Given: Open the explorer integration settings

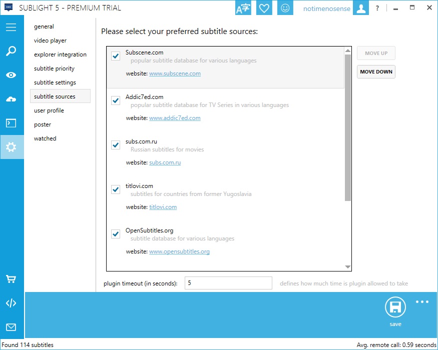Looking at the screenshot, I should point(61,54).
